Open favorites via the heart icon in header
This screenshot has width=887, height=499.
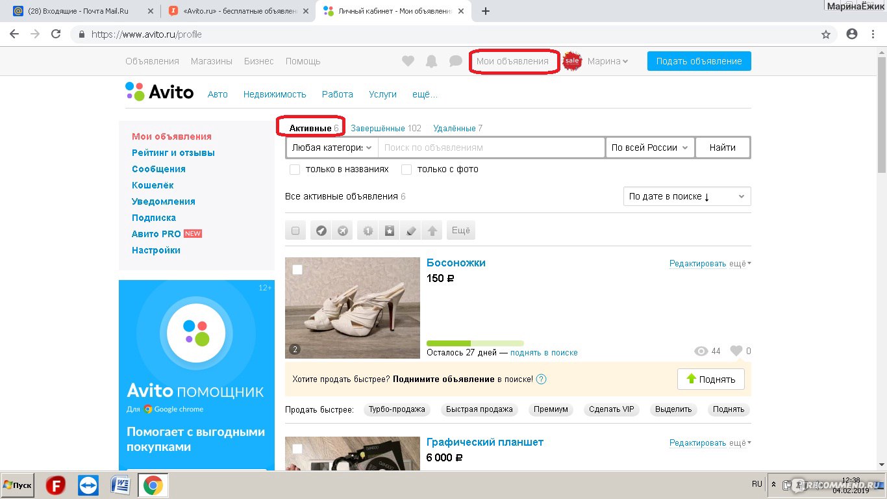408,61
